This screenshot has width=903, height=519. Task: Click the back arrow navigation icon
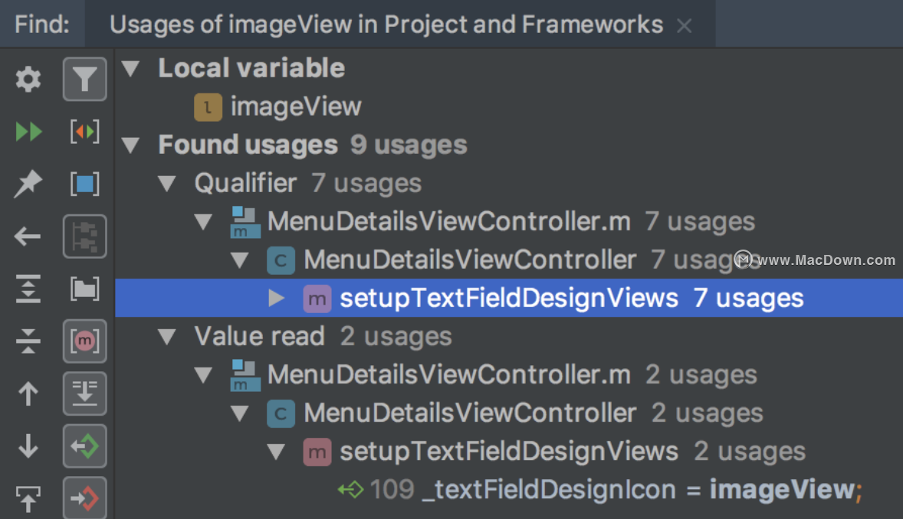28,237
